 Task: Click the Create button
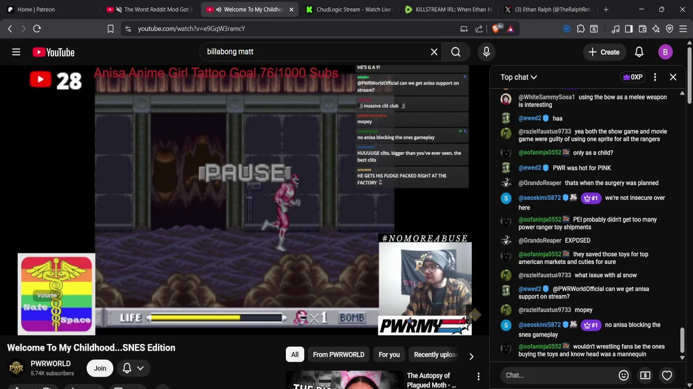tap(604, 52)
